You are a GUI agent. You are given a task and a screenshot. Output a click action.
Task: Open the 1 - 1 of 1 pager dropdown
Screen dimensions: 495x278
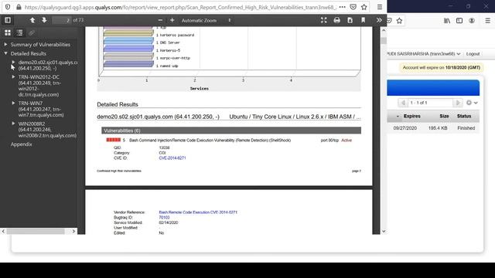[x=430, y=103]
